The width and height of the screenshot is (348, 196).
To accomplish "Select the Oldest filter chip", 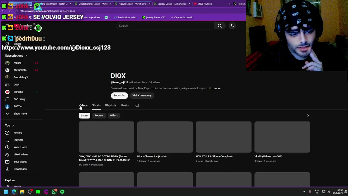I will click(114, 115).
